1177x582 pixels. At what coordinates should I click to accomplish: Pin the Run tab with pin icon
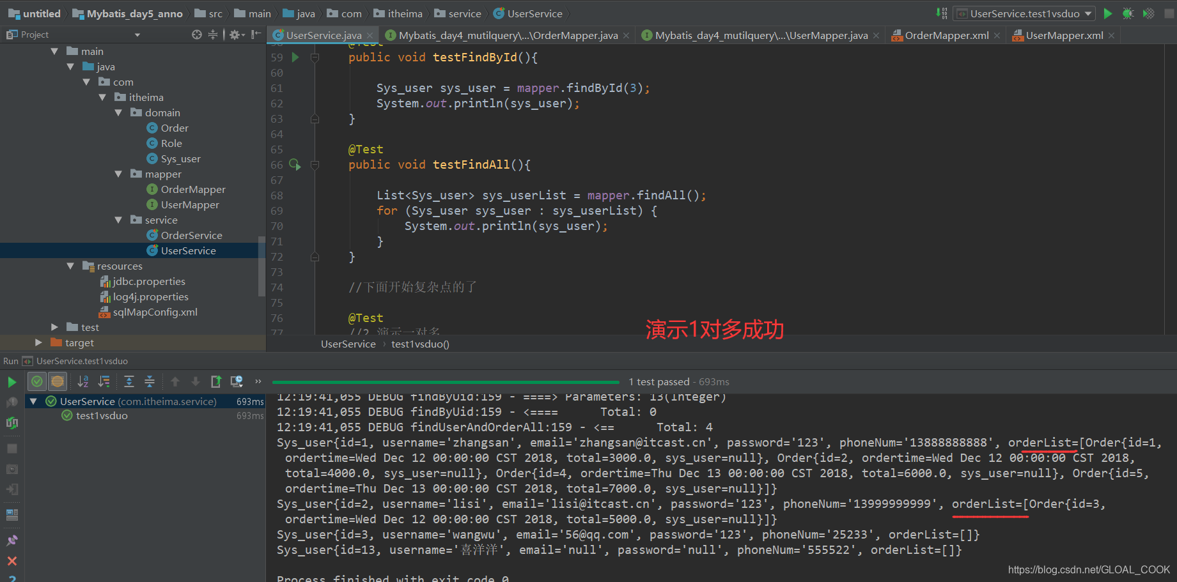pos(12,540)
